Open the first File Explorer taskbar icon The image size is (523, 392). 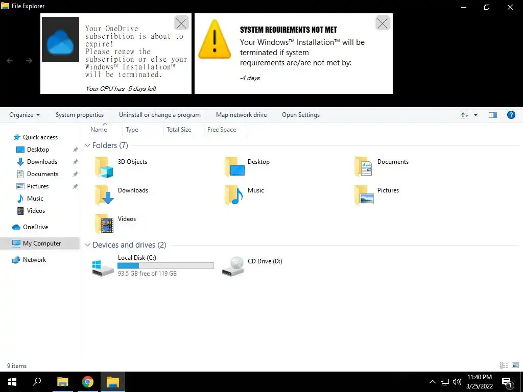point(62,382)
